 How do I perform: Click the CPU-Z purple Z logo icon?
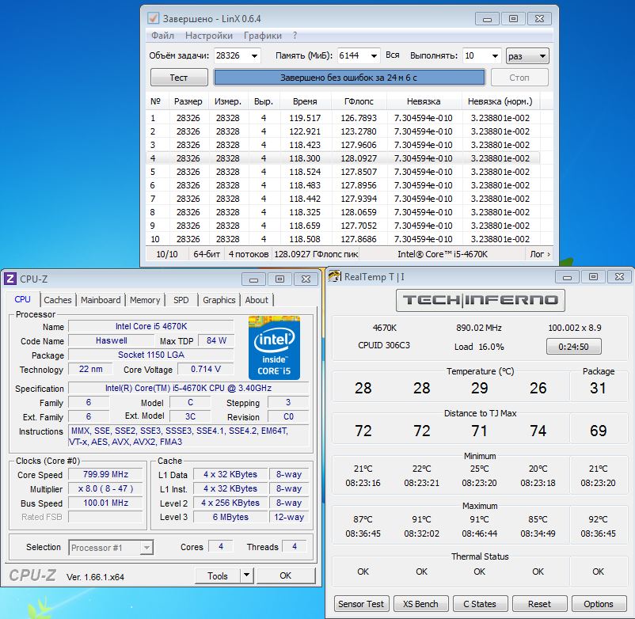click(10, 279)
